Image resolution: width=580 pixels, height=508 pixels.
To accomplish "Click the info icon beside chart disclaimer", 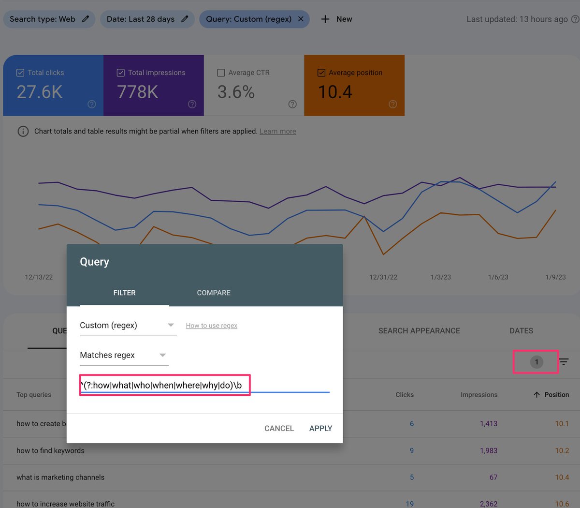I will coord(23,131).
